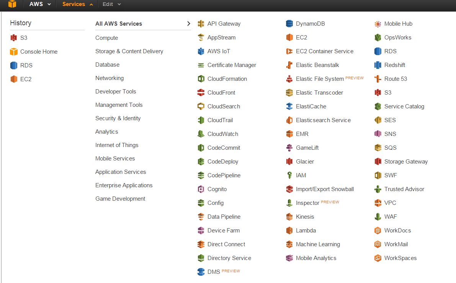The image size is (456, 283).
Task: Select the Database category
Action: tap(107, 65)
